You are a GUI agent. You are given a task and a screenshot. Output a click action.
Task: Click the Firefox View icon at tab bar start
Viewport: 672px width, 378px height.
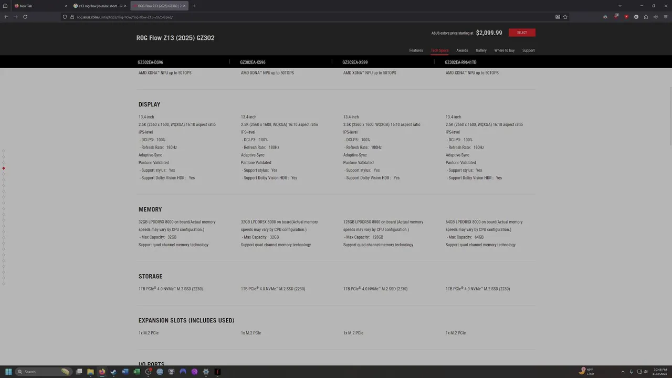[x=6, y=6]
